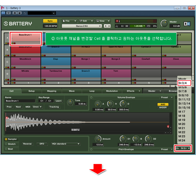Select the Stretch mode radio button
Viewport: 196px width, 178px height.
point(6,144)
